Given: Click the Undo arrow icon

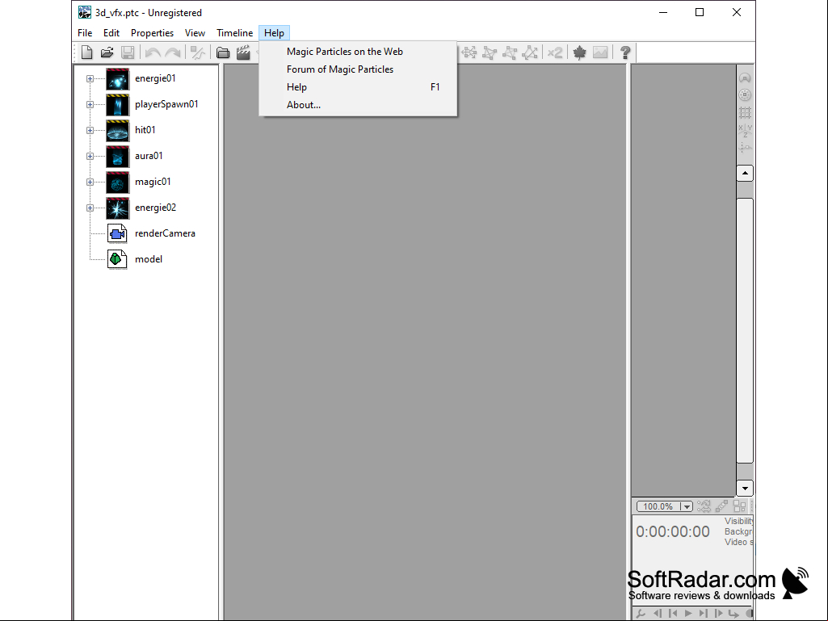Looking at the screenshot, I should click(x=153, y=52).
